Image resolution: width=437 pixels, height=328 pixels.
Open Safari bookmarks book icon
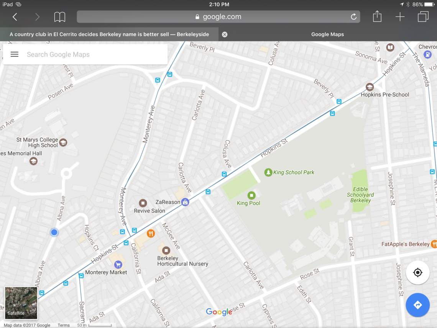click(x=60, y=17)
